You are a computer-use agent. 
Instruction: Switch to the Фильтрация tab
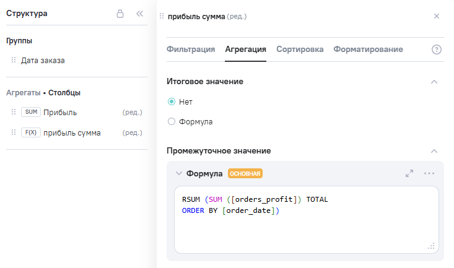click(x=191, y=50)
